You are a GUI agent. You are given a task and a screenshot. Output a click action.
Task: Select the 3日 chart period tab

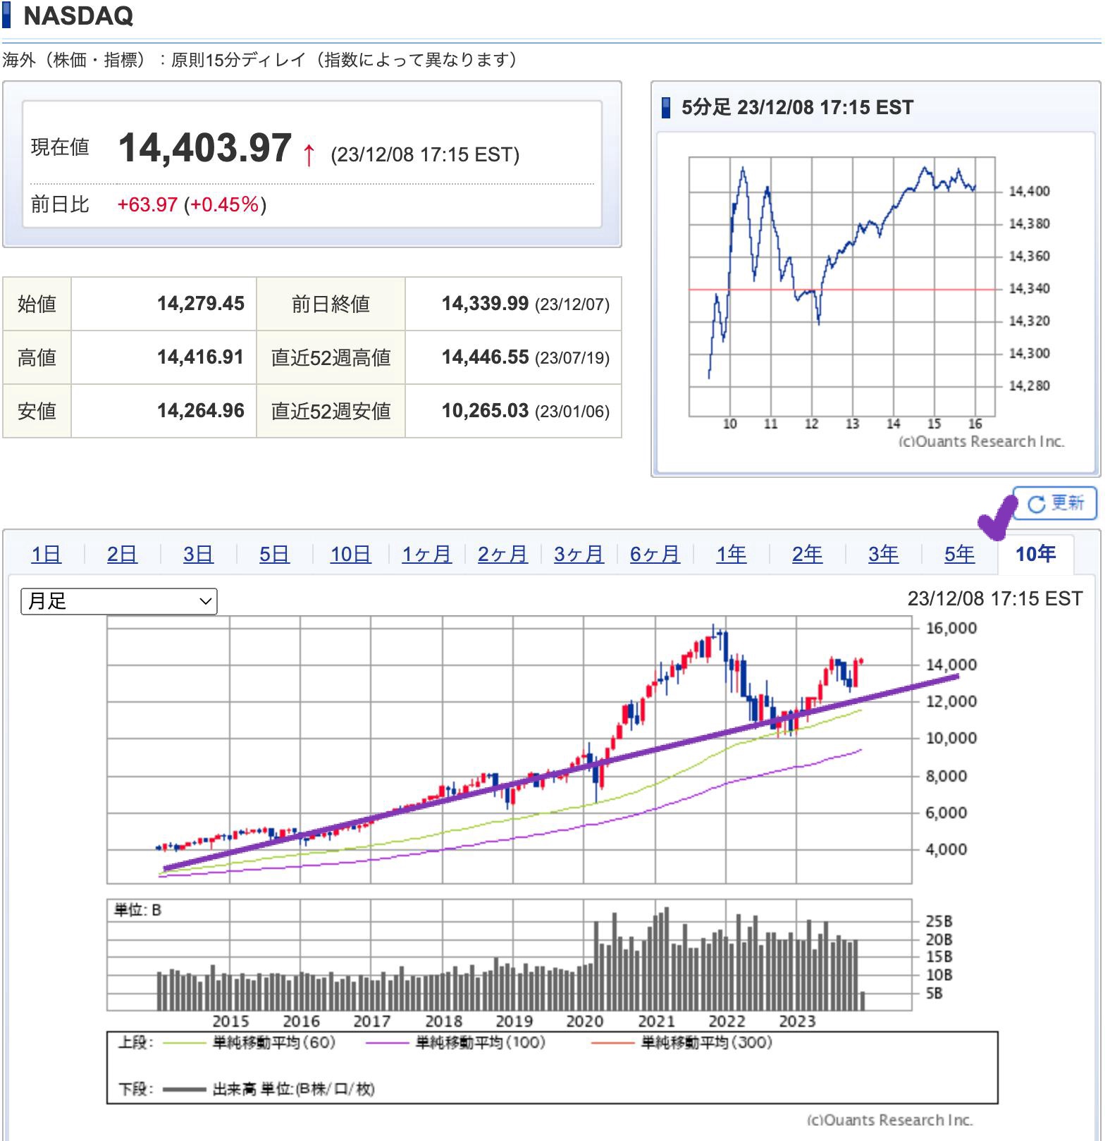(x=198, y=554)
